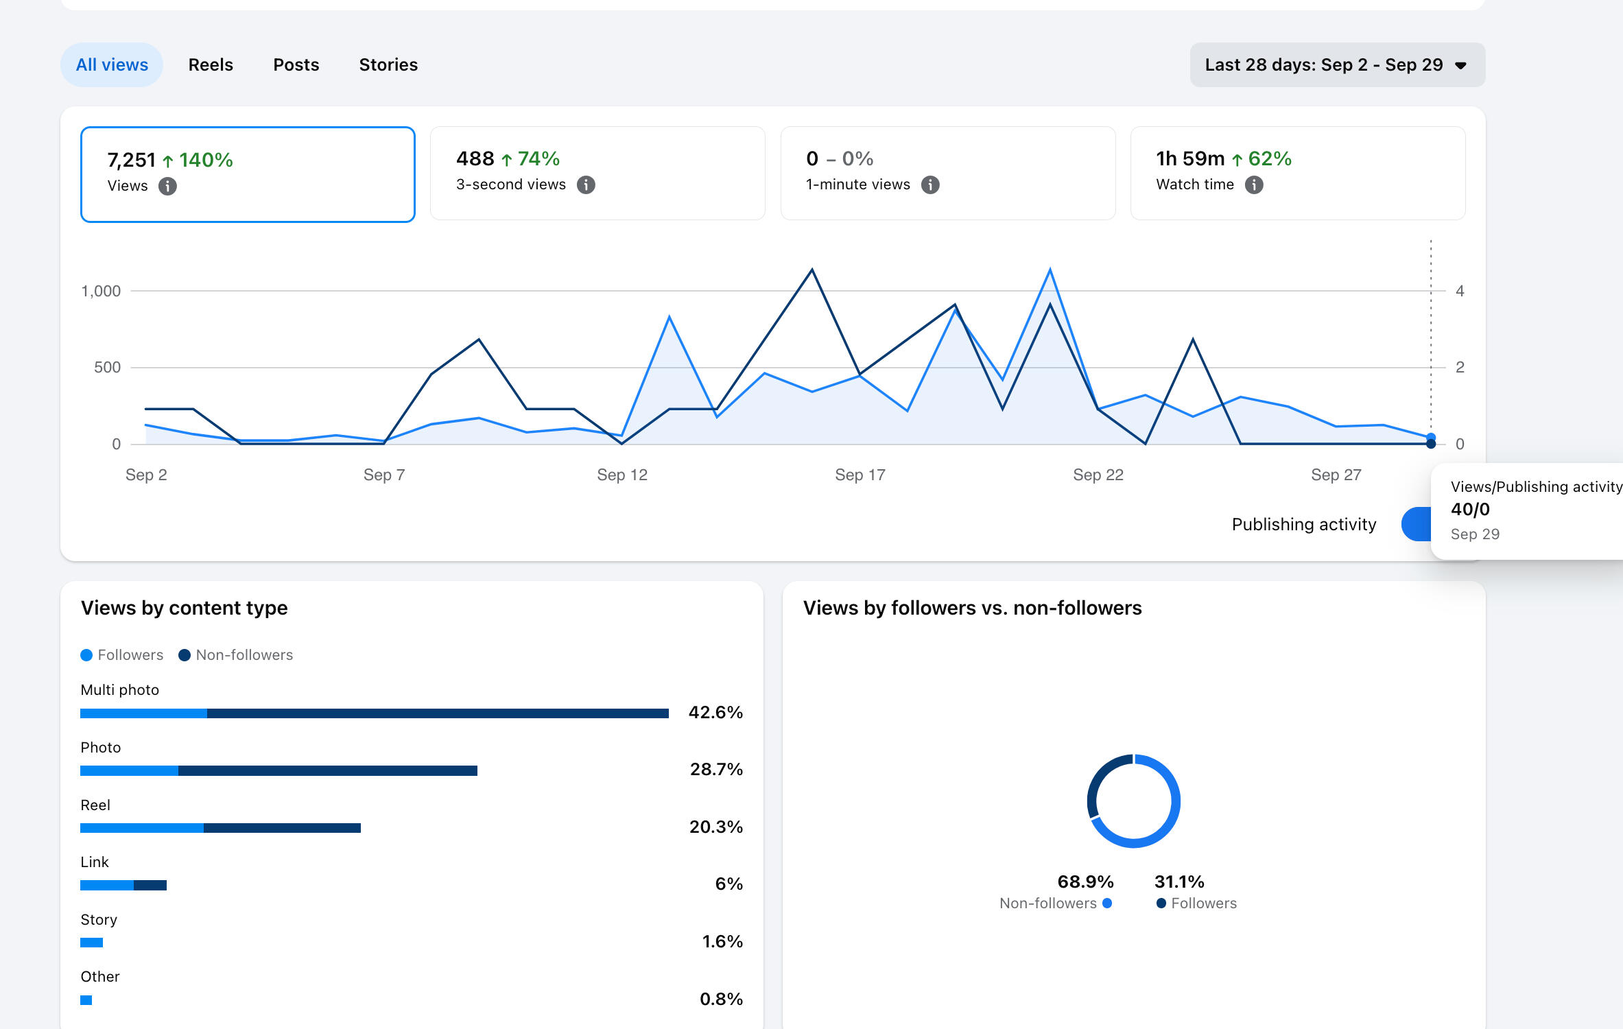Viewport: 1623px width, 1029px height.
Task: Open the Last 28 days date dropdown
Action: point(1337,64)
